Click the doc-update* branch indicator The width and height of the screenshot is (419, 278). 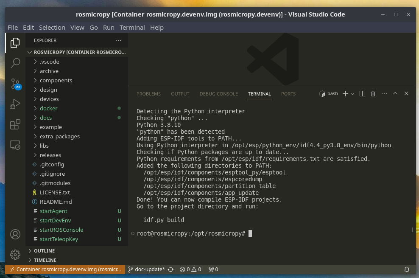[x=147, y=270]
